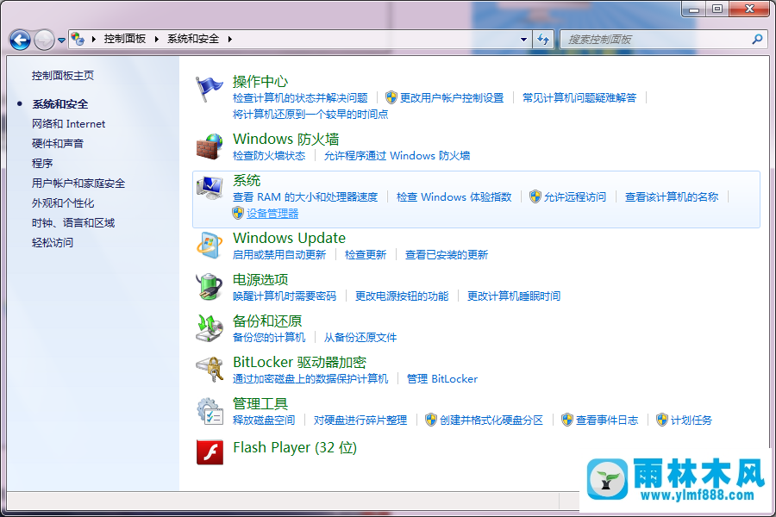Screen dimensions: 776x517
Task: Click the Administrative Tools gear icon
Action: coord(210,411)
